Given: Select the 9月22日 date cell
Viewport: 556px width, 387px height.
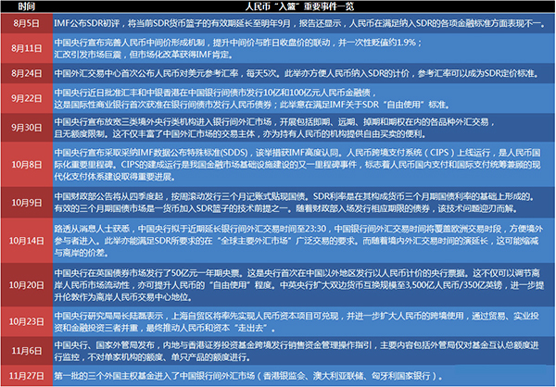Looking at the screenshot, I should pyautogui.click(x=26, y=96).
